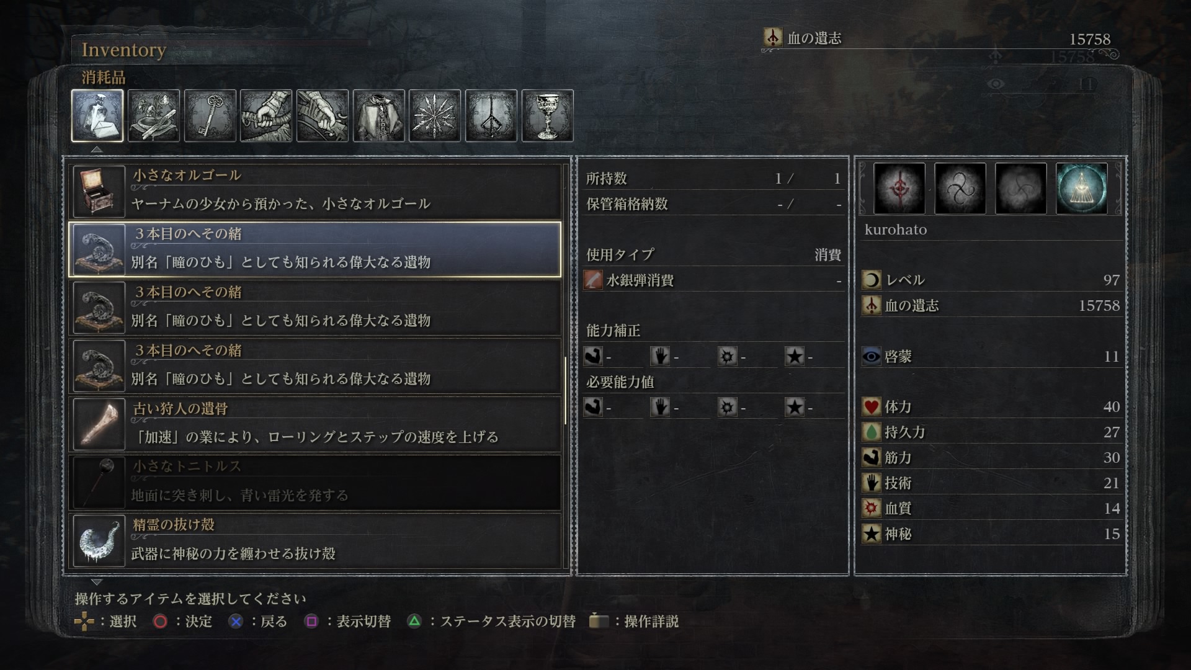The image size is (1191, 670).
Task: Select the 古い狩人の遺骨 item row
Action: [315, 424]
